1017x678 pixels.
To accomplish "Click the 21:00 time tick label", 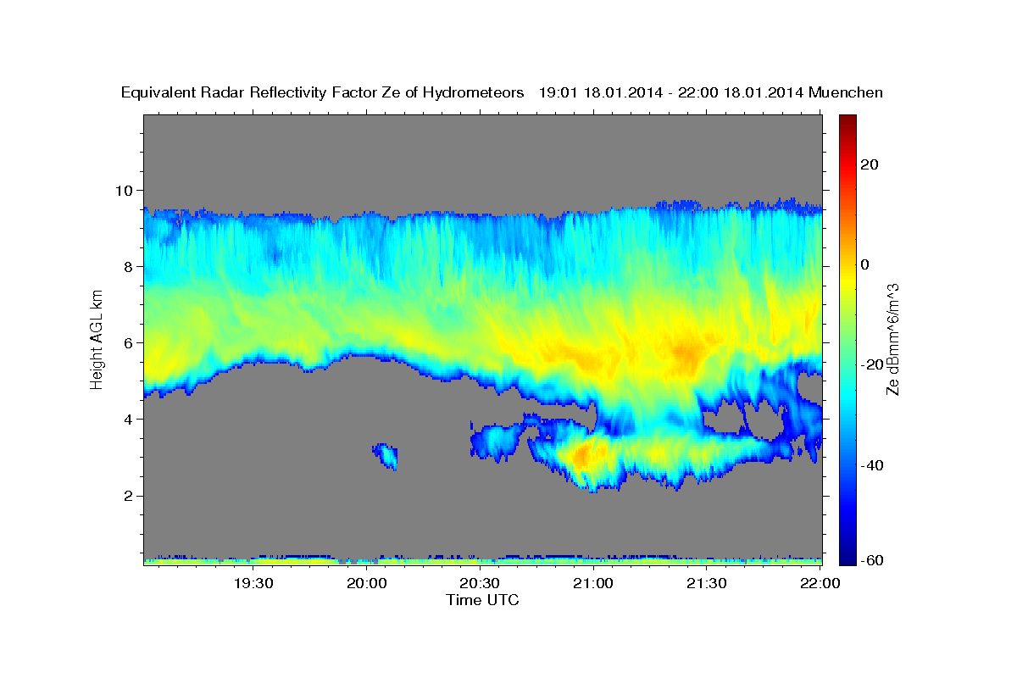I will pos(593,583).
